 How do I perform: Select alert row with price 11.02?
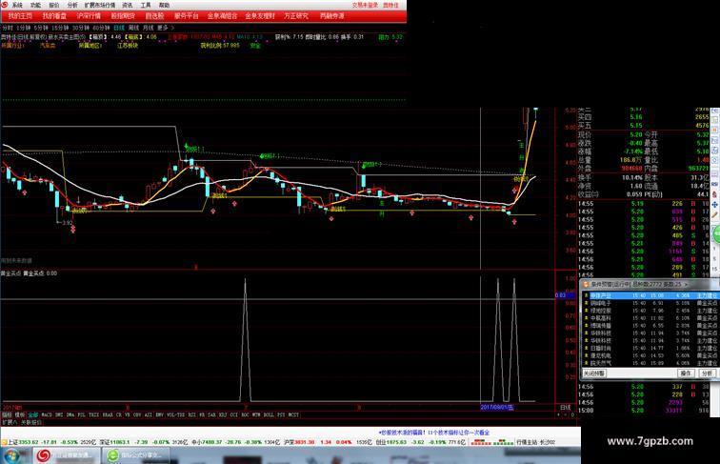650,318
